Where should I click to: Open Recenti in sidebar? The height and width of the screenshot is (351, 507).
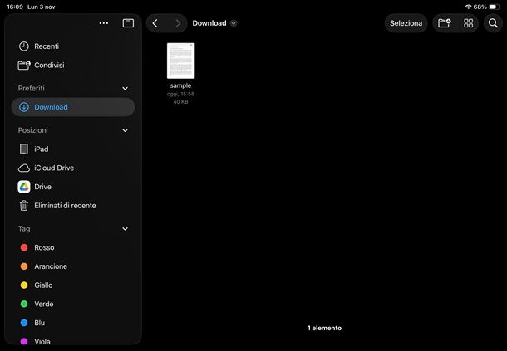[x=73, y=46]
